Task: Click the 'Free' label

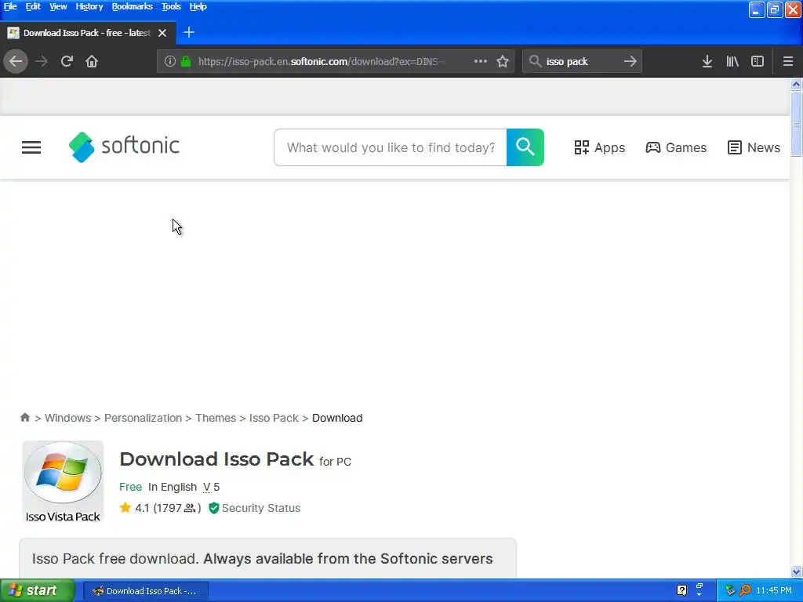Action: pyautogui.click(x=130, y=487)
